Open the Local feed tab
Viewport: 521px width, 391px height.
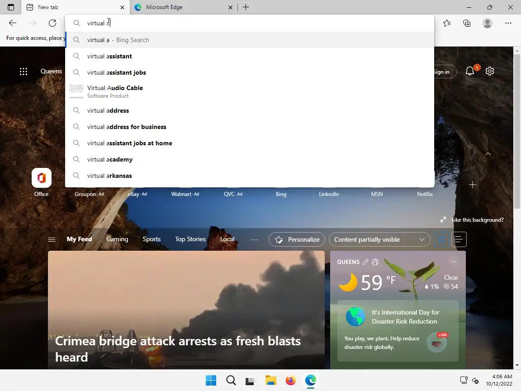tap(227, 239)
